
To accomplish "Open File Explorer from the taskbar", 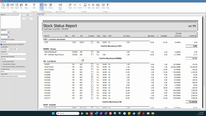I will point(153,113).
